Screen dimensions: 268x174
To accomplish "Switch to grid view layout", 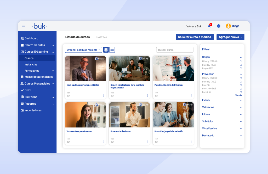I will coord(106,49).
